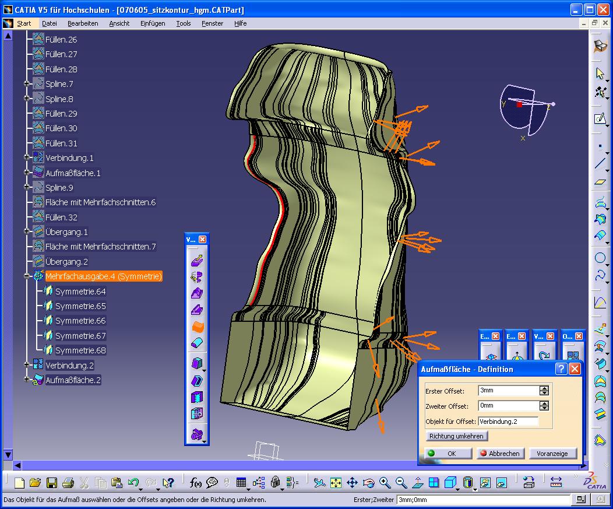
Task: Select Symmetrie.64 in the tree
Action: pyautogui.click(x=80, y=292)
